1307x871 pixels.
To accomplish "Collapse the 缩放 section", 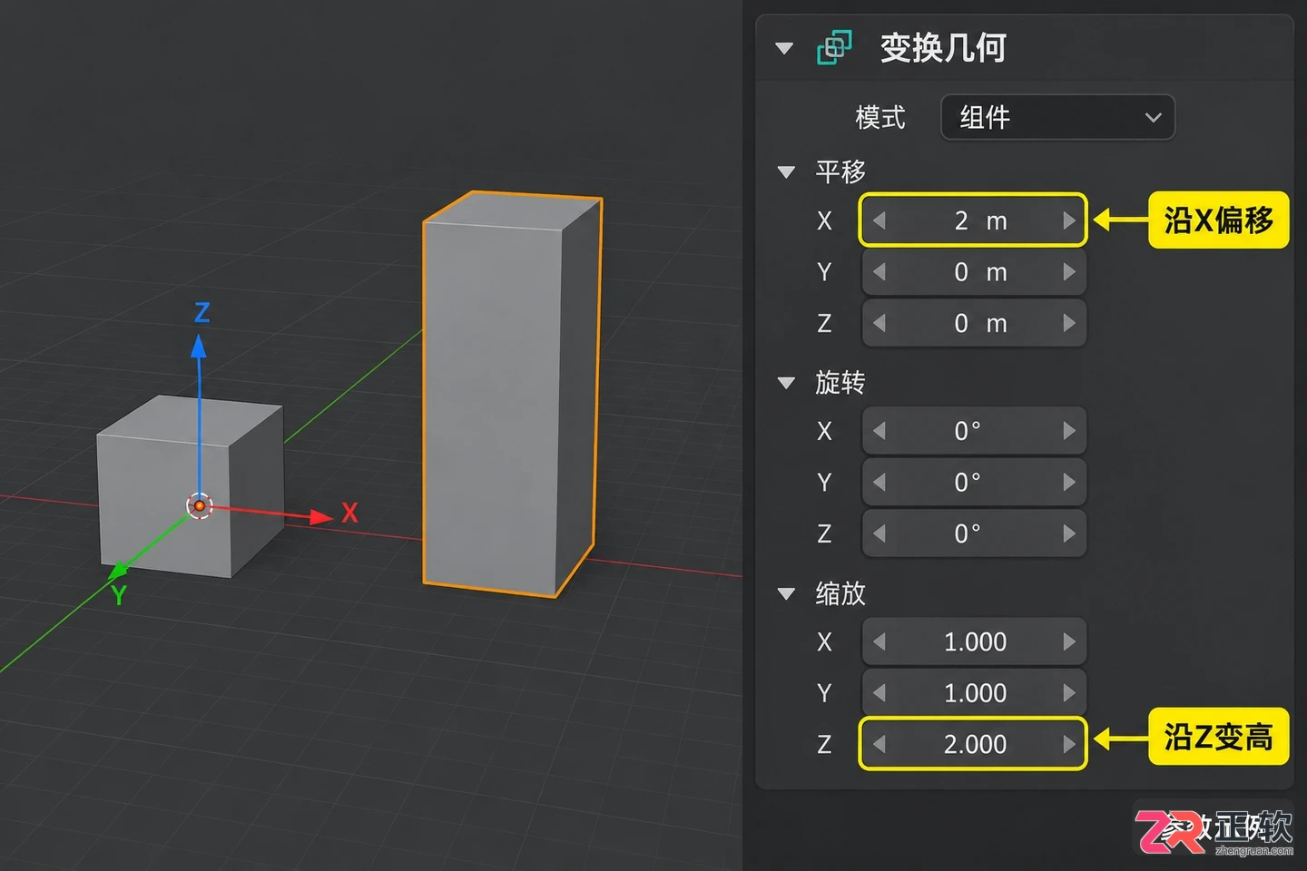I will [x=786, y=594].
